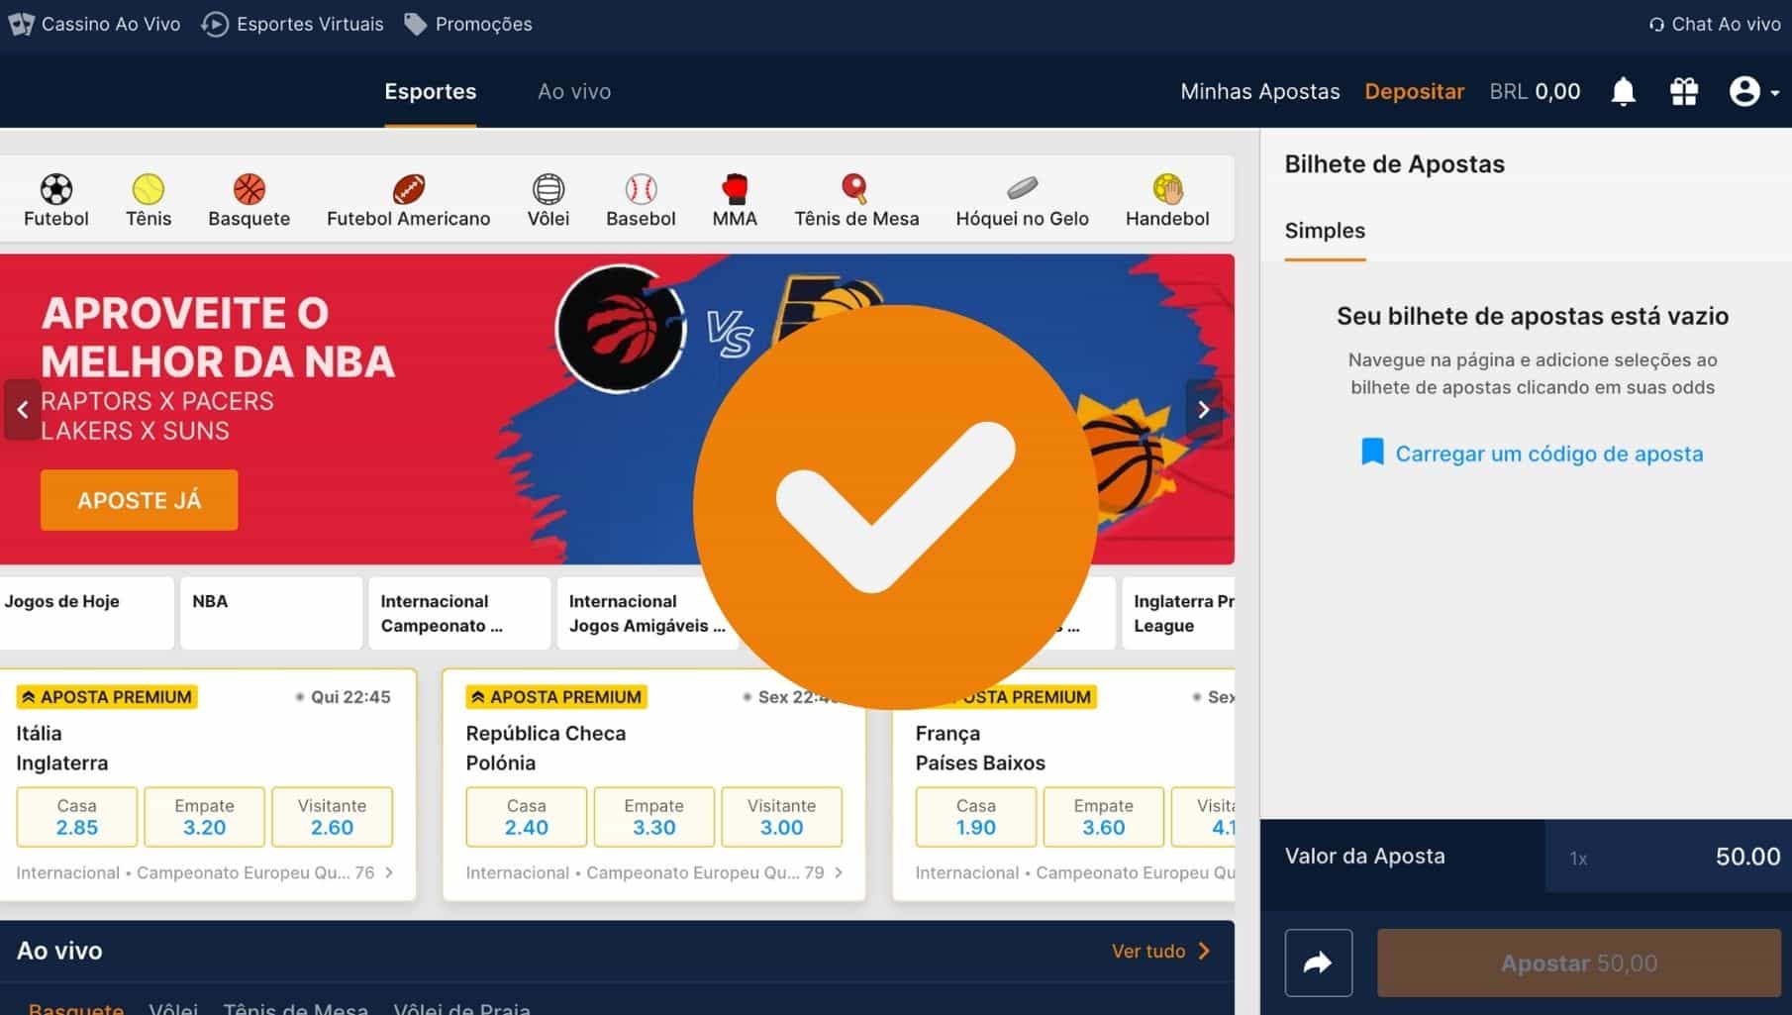Open Minhas Apostas
Image resolution: width=1792 pixels, height=1015 pixels.
pyautogui.click(x=1259, y=91)
